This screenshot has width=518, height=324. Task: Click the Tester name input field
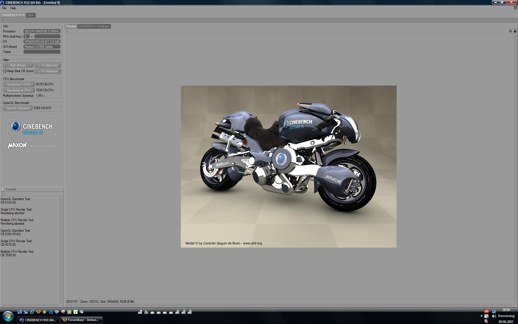(42, 52)
